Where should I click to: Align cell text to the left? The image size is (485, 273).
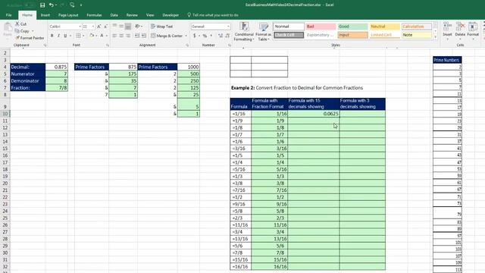tap(114, 36)
